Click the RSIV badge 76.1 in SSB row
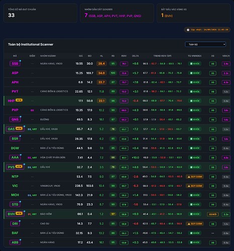The image size is (234, 251). point(124,64)
